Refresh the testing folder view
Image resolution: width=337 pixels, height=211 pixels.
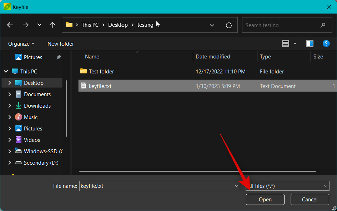point(229,25)
